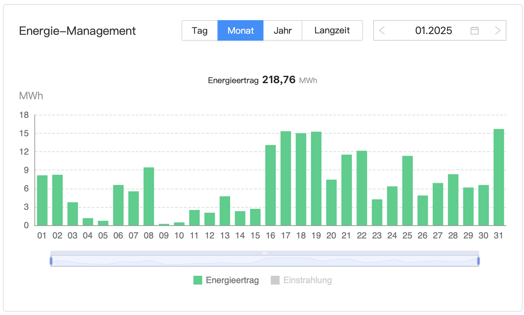Select the bar for day 31
The image size is (524, 315).
[498, 177]
